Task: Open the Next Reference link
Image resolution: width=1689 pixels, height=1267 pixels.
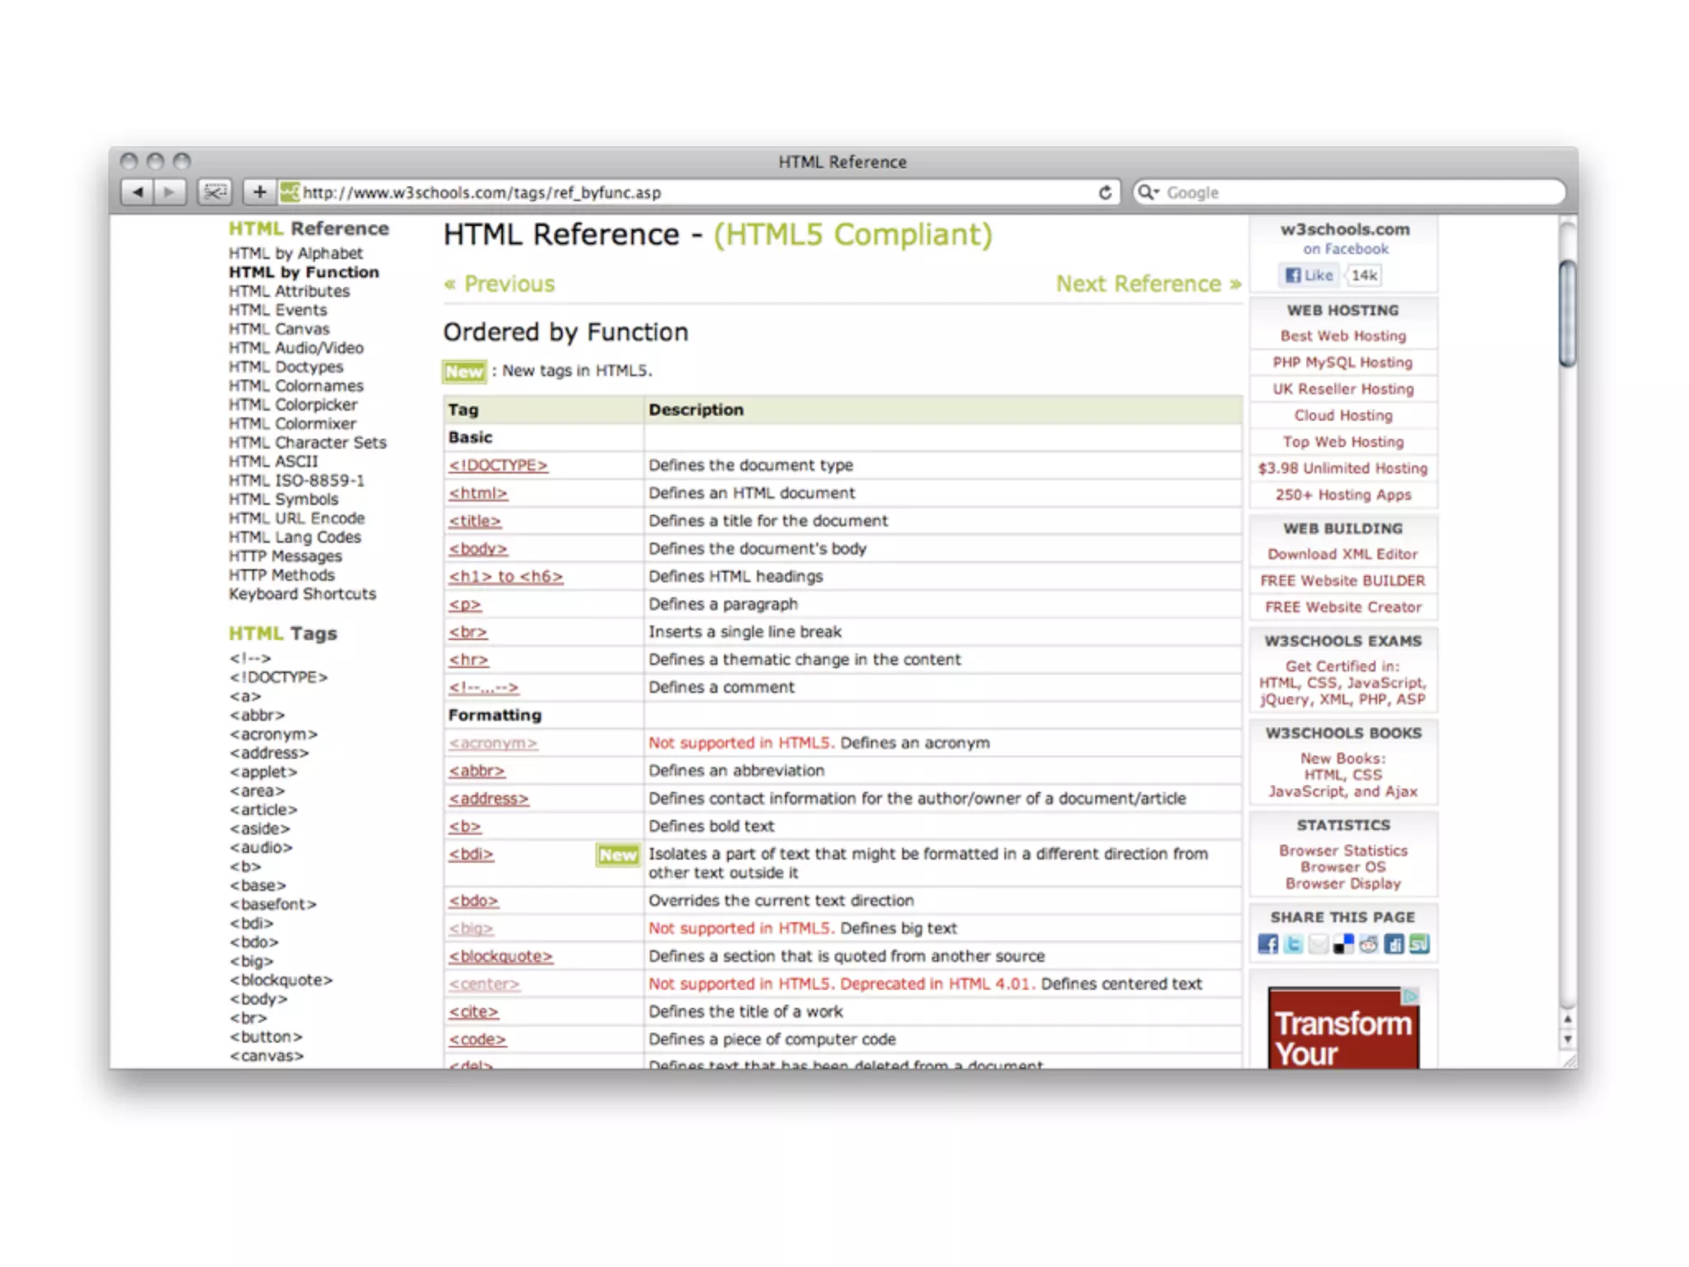Action: (x=1148, y=284)
